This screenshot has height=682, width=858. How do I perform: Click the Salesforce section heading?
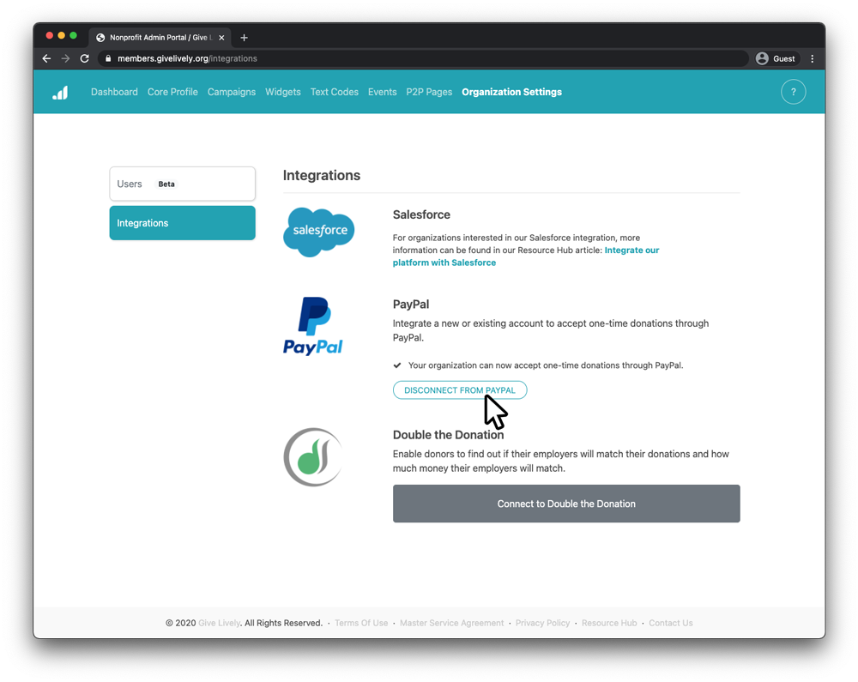tap(421, 214)
